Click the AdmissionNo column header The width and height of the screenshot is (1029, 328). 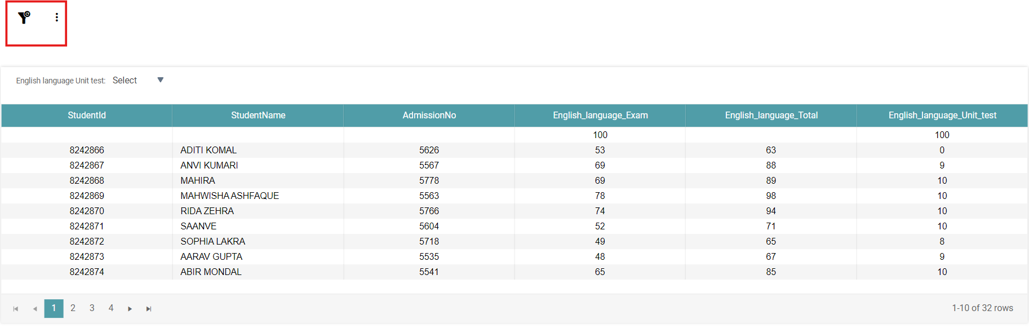pyautogui.click(x=429, y=116)
